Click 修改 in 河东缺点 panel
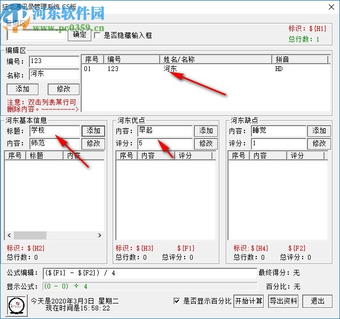The width and height of the screenshot is (340, 319). point(319,143)
